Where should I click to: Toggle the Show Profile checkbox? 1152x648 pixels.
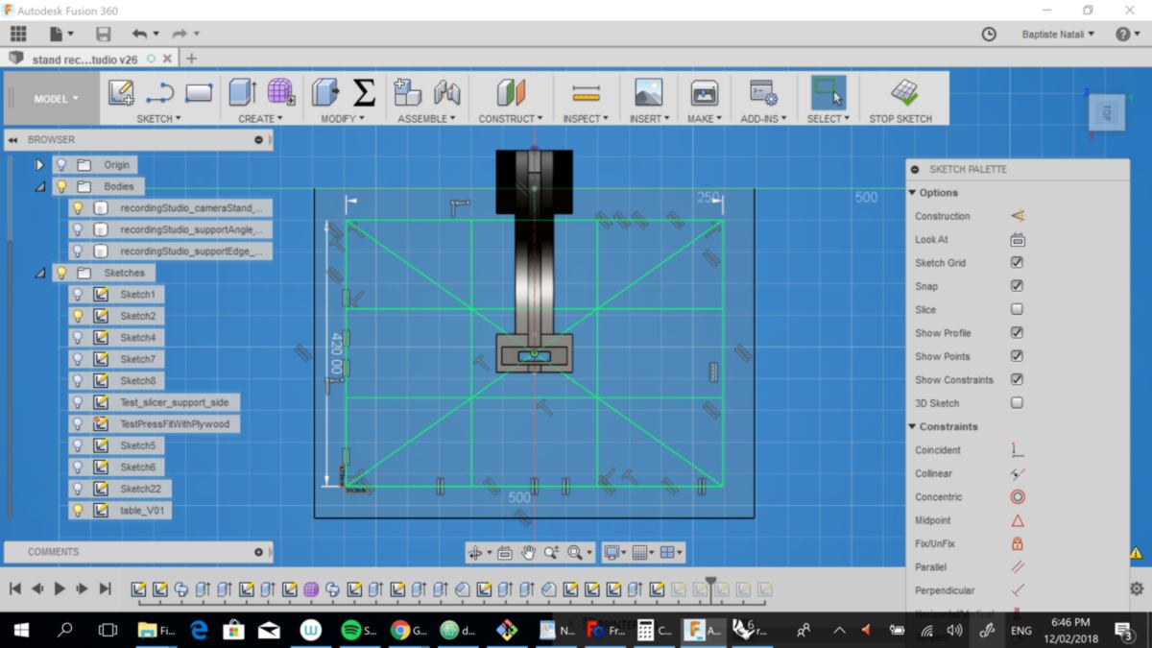(1017, 333)
